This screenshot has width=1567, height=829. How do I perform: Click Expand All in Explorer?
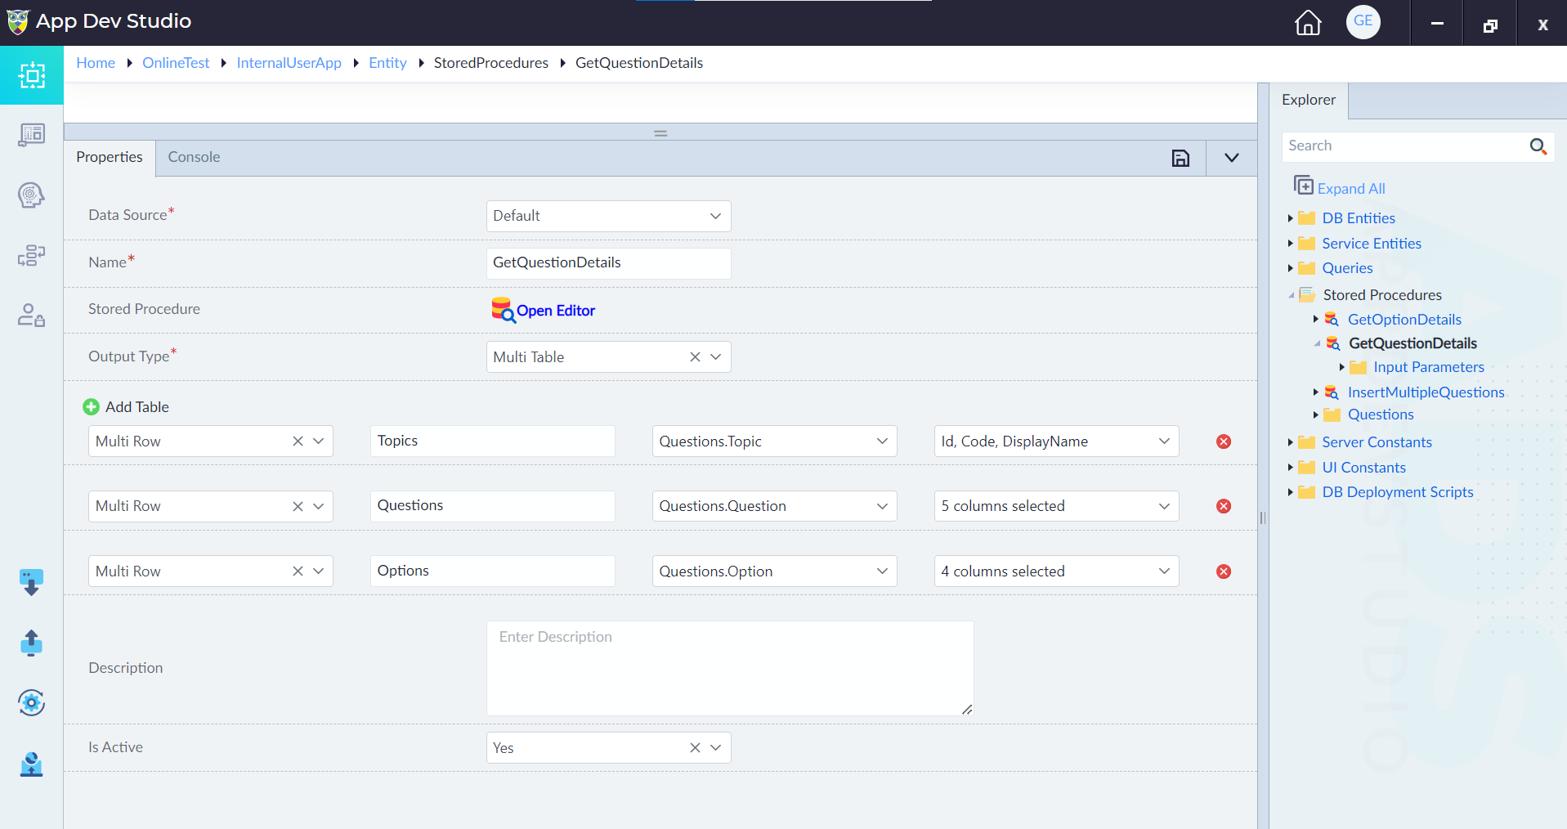(1350, 189)
